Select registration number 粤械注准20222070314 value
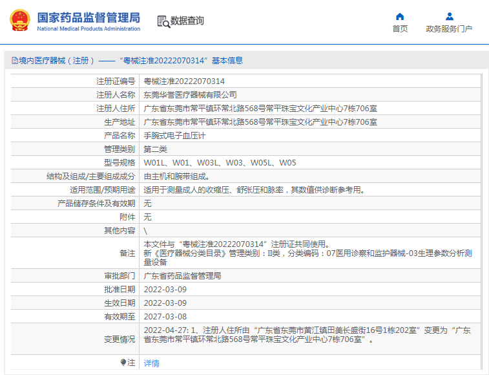489x375 pixels. coord(184,81)
